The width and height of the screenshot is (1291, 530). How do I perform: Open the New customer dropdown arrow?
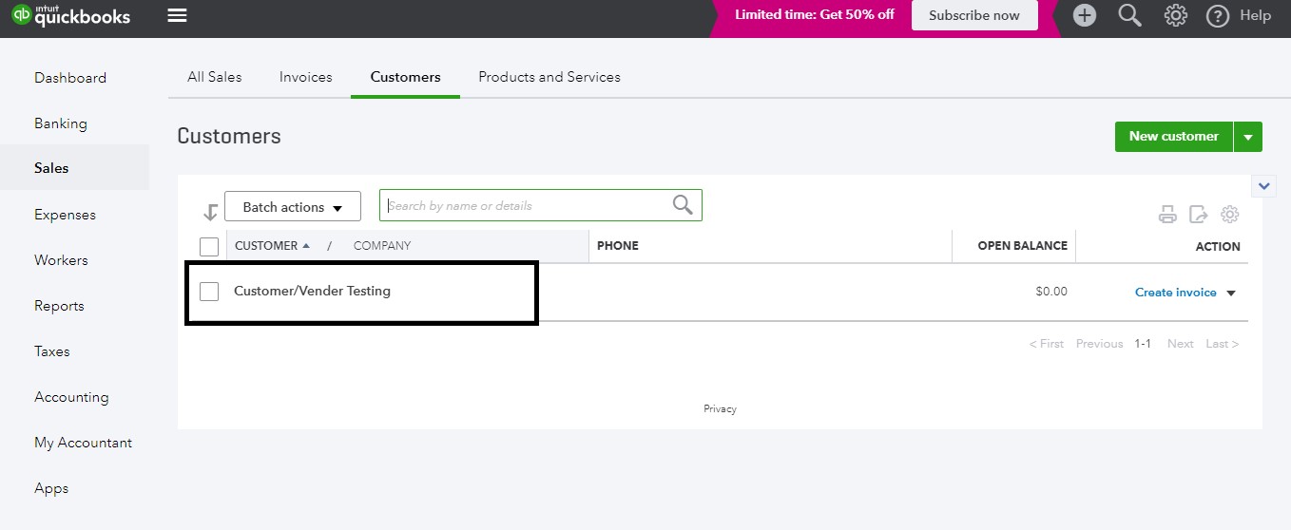point(1248,137)
